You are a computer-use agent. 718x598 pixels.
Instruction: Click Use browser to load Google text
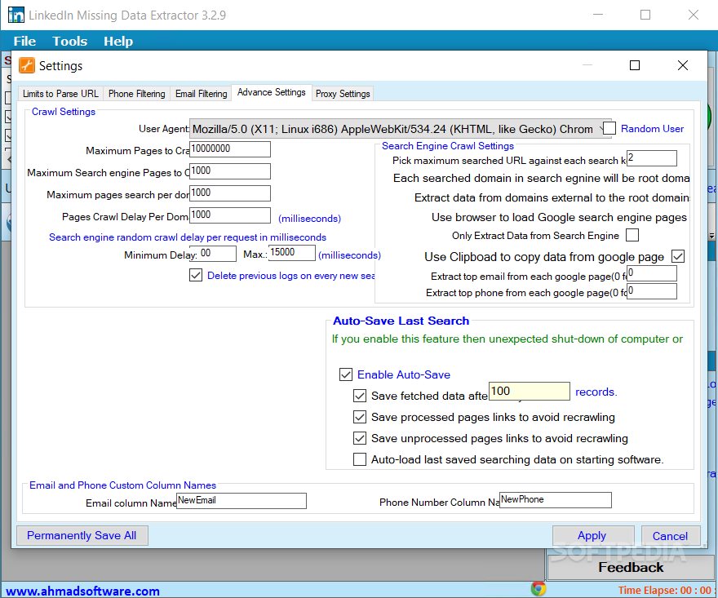[x=559, y=217]
